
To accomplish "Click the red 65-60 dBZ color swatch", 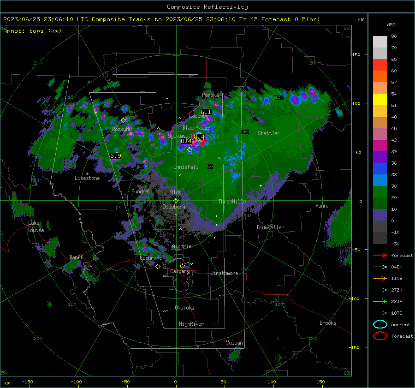I will pyautogui.click(x=380, y=65).
